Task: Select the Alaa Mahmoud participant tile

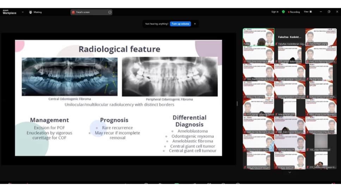Action: click(321, 143)
